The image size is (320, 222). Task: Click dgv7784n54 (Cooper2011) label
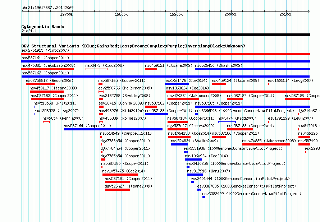(125, 148)
